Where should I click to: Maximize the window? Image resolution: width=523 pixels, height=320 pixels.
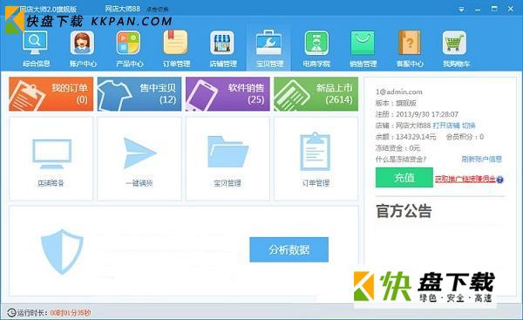[x=494, y=9]
